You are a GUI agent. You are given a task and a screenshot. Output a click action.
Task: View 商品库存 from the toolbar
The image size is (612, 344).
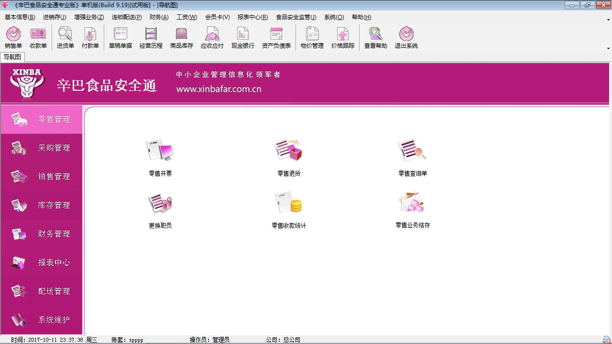[182, 38]
